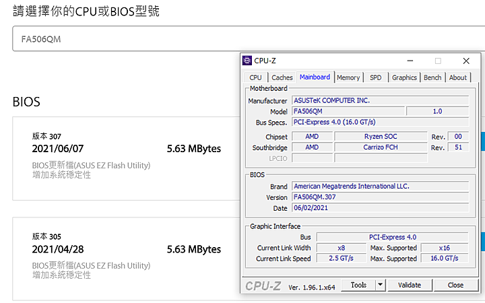Click the 版本 307 BIOS entry title
485x303 pixels.
46,136
